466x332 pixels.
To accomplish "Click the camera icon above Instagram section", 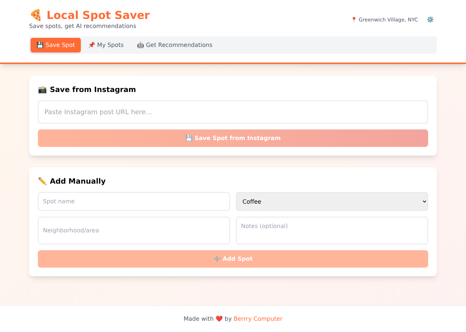I will (42, 89).
